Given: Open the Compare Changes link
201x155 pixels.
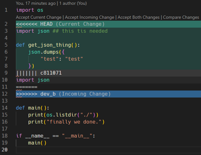Looking at the screenshot, I should (181, 17).
